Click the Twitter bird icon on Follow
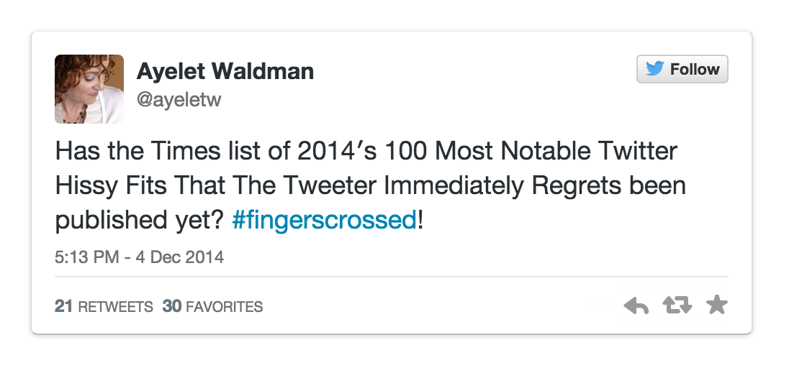Screen dimensions: 789x368 pyautogui.click(x=654, y=69)
